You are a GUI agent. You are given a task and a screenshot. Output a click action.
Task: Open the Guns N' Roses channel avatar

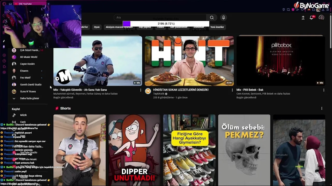(x=14, y=91)
